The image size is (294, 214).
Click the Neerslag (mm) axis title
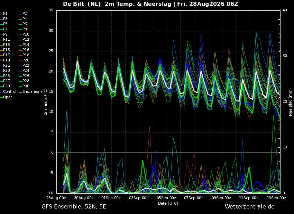[291, 102]
